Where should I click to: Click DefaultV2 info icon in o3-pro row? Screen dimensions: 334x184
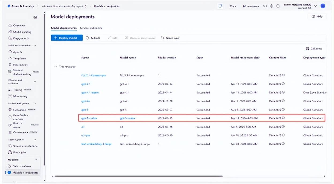click(283, 135)
